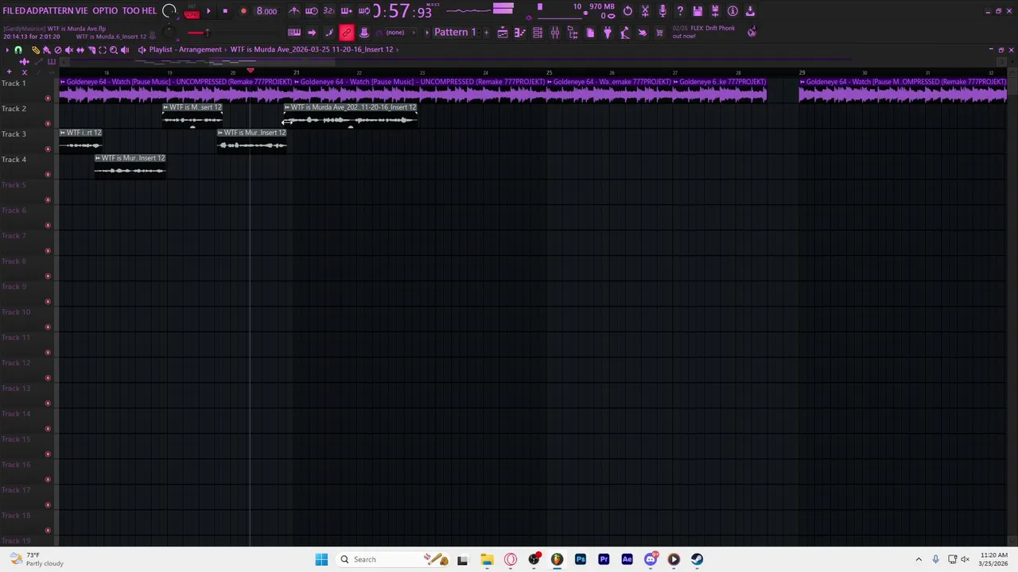Select the Slice tool in playlist

(91, 49)
